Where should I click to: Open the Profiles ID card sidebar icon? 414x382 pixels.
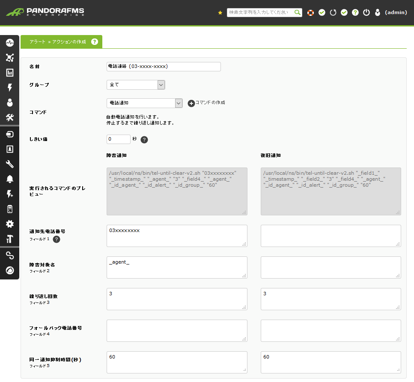tap(10, 149)
